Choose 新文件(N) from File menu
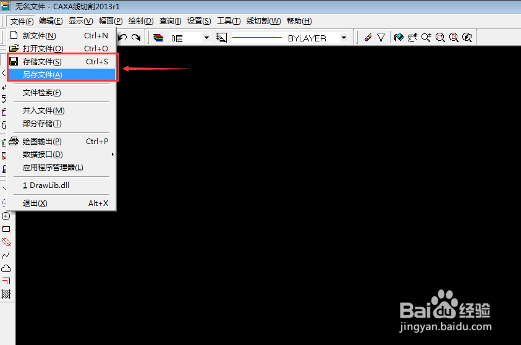Screen dimensions: 521x345 point(61,36)
